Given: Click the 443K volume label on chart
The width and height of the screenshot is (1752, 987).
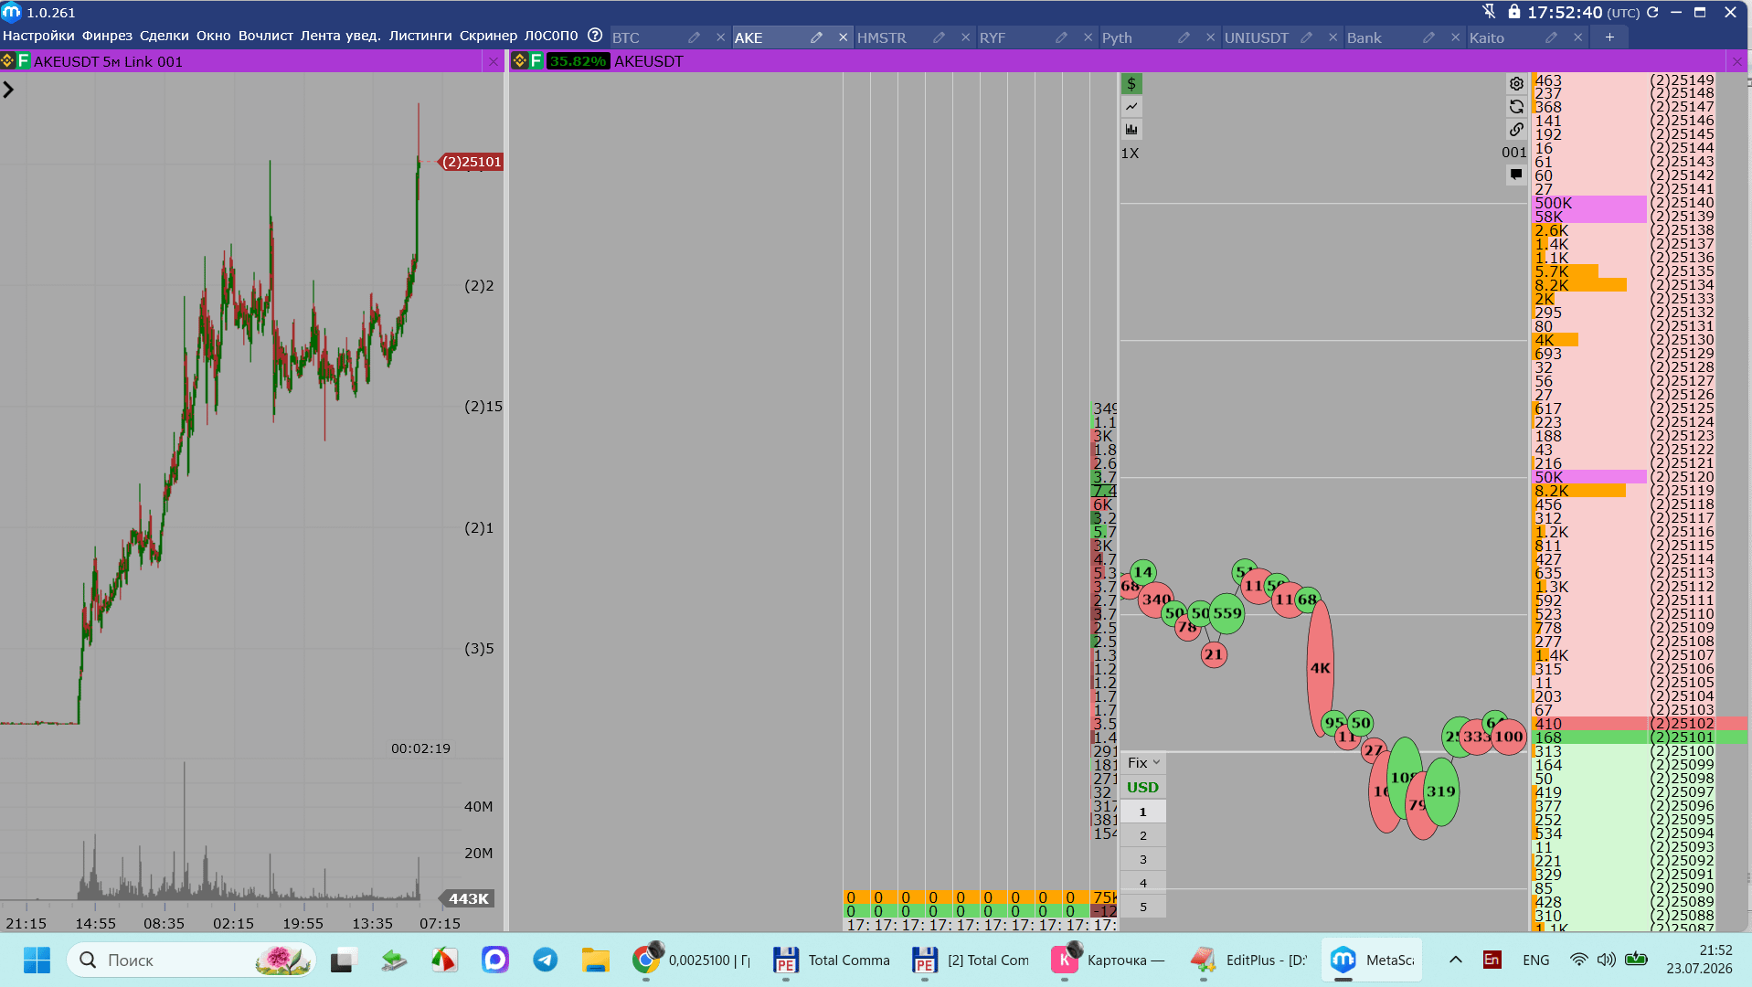Looking at the screenshot, I should [x=468, y=899].
